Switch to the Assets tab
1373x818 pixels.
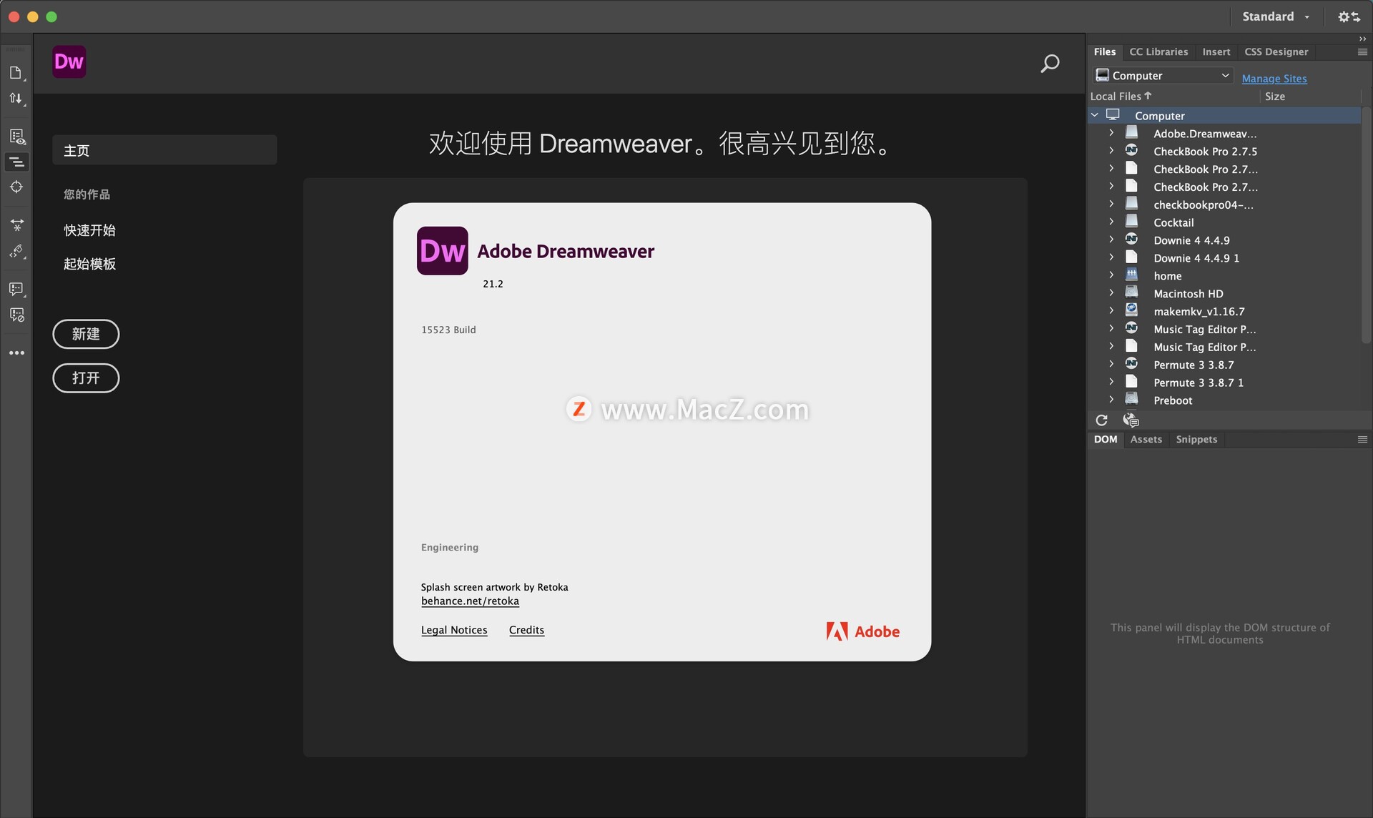1146,440
